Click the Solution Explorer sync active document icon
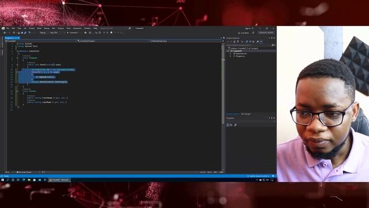Image resolution: width=369 pixels, height=208 pixels. (x=247, y=42)
